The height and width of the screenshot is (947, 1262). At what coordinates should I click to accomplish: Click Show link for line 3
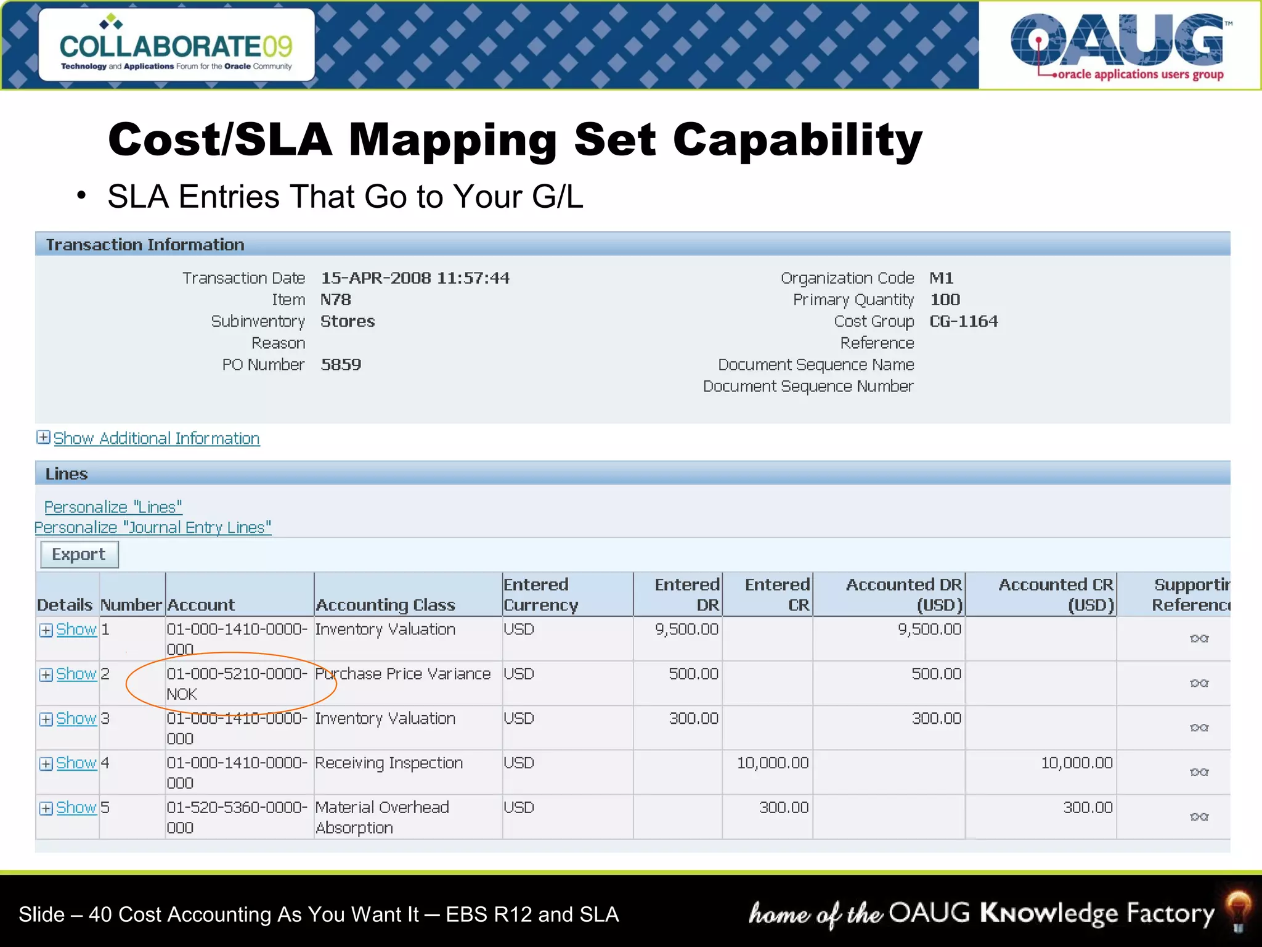point(76,719)
